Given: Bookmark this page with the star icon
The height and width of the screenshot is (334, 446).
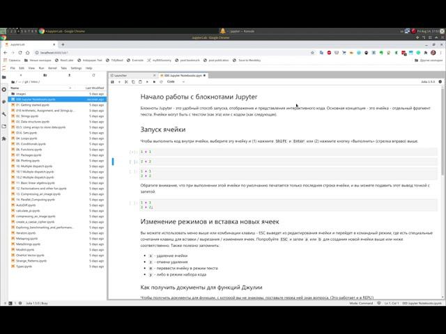Looking at the screenshot, I should [x=312, y=53].
